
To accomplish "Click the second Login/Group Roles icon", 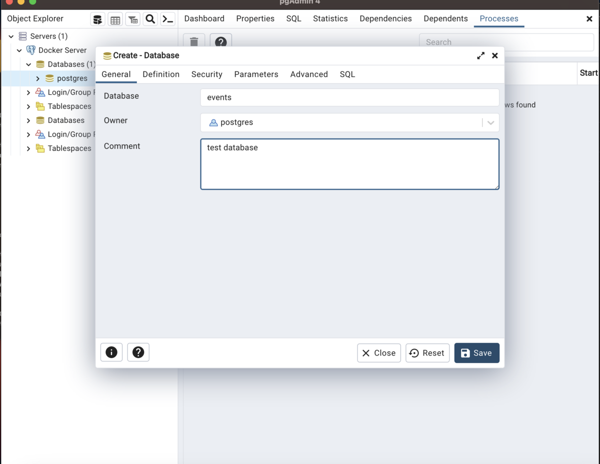I will (x=40, y=134).
